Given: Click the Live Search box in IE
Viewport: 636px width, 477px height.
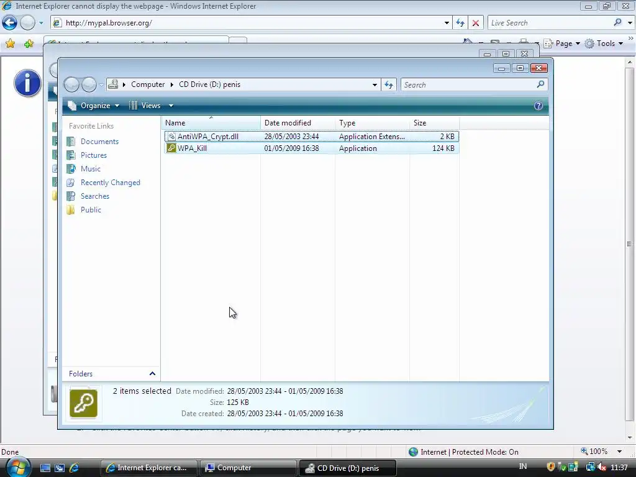Looking at the screenshot, I should (x=550, y=23).
